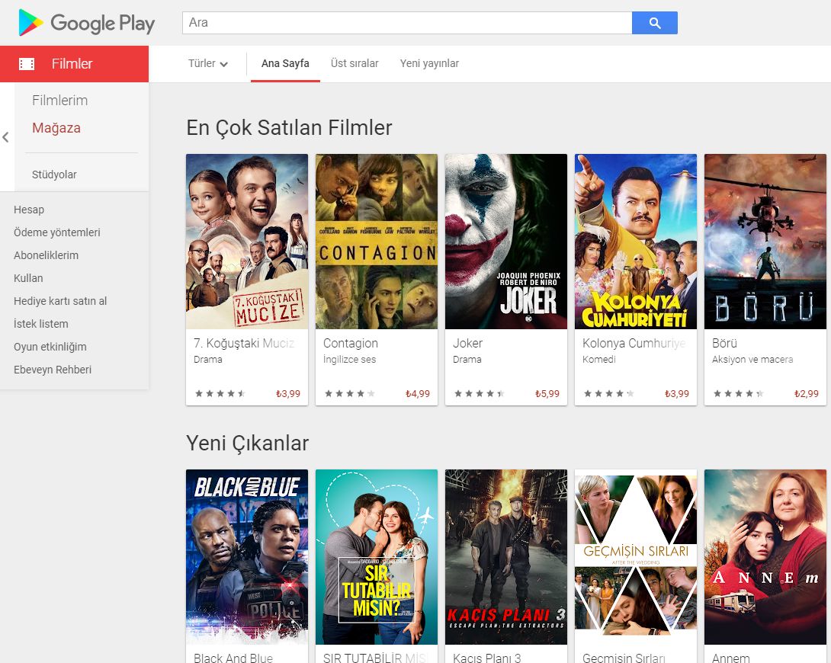The width and height of the screenshot is (831, 663).
Task: Open the Kaçış Planı 3 poster
Action: 506,557
